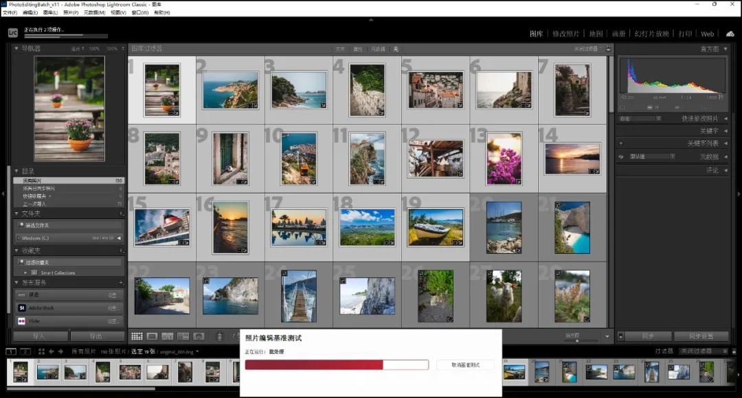Show main window display button 1
The height and width of the screenshot is (398, 742).
[10, 351]
